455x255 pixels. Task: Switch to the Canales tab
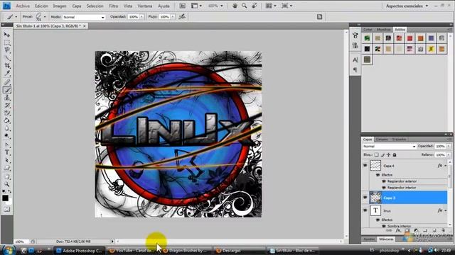tap(382, 140)
